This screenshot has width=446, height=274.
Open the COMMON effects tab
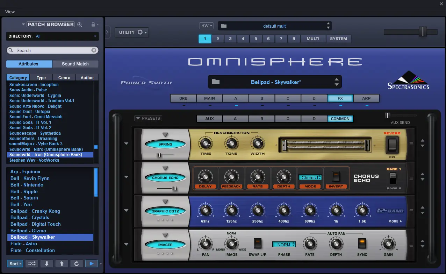(x=340, y=119)
